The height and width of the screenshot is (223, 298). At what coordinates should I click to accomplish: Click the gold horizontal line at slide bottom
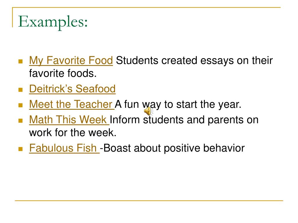click(x=149, y=200)
